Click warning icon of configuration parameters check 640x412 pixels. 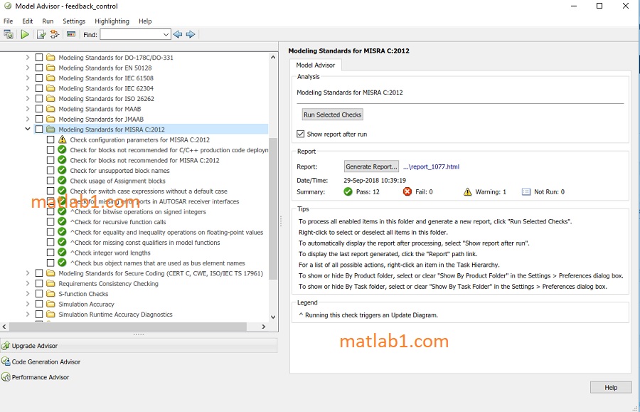(x=62, y=139)
